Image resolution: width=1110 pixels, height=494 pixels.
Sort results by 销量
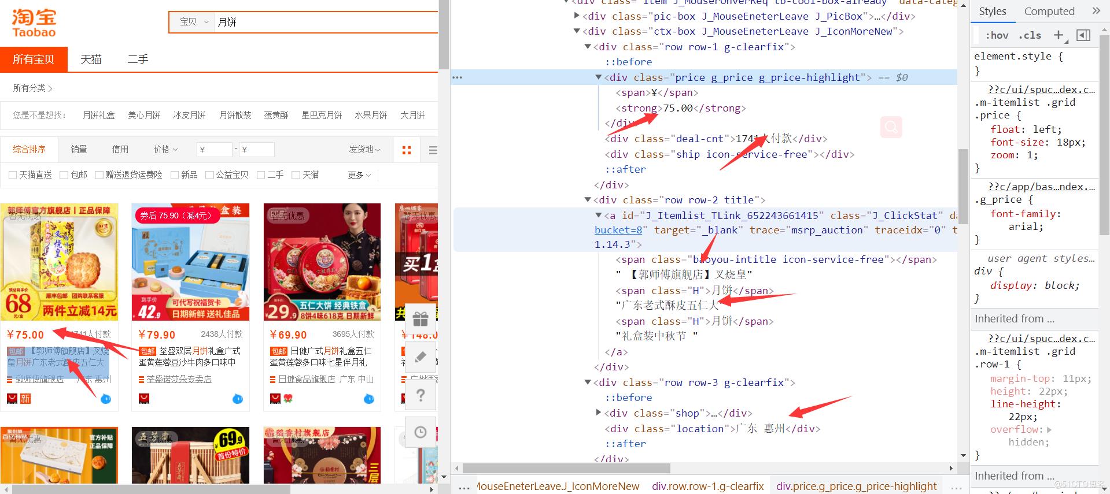(x=79, y=149)
